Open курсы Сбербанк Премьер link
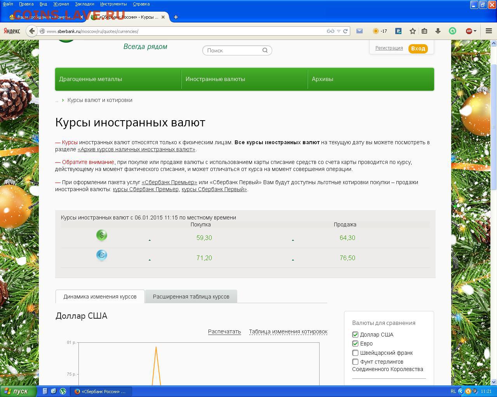 pyautogui.click(x=146, y=189)
